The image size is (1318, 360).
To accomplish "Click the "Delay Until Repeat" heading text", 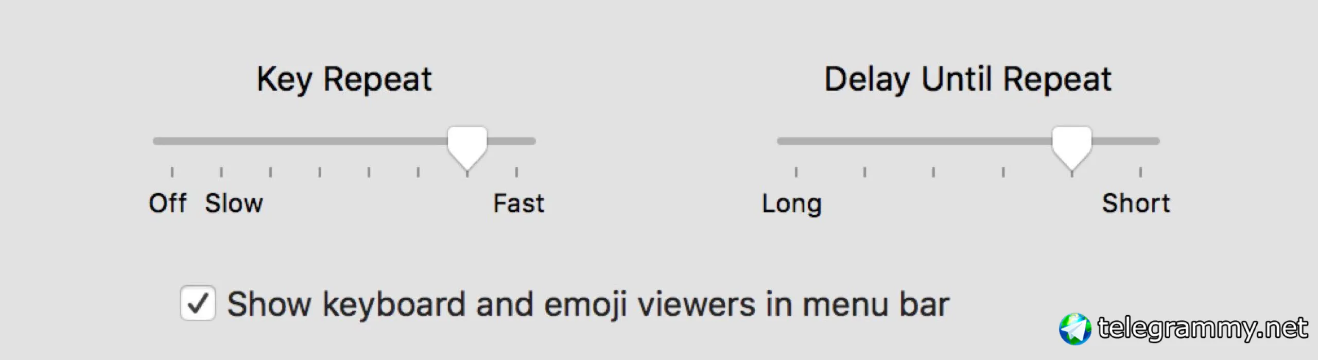I will point(968,79).
